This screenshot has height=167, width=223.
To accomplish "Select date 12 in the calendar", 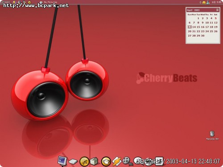I will pyautogui.click(x=216, y=23).
